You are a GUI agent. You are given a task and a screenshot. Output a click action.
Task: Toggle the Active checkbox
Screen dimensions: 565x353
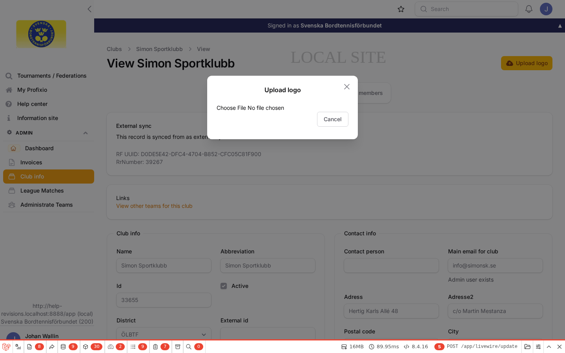[224, 286]
